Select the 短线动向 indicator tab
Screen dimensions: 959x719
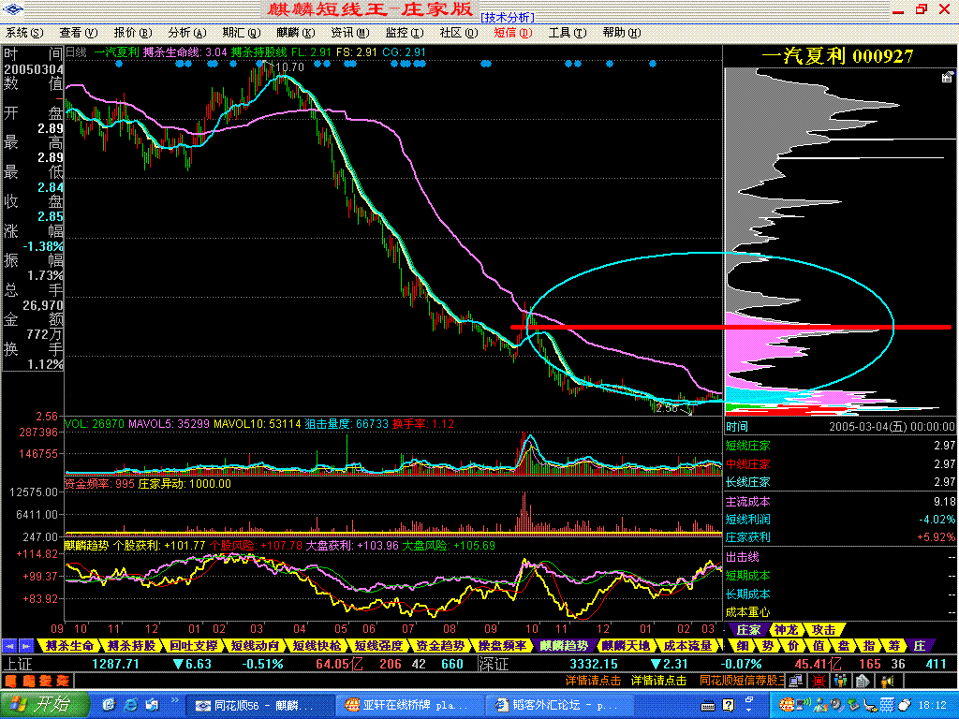click(x=256, y=646)
